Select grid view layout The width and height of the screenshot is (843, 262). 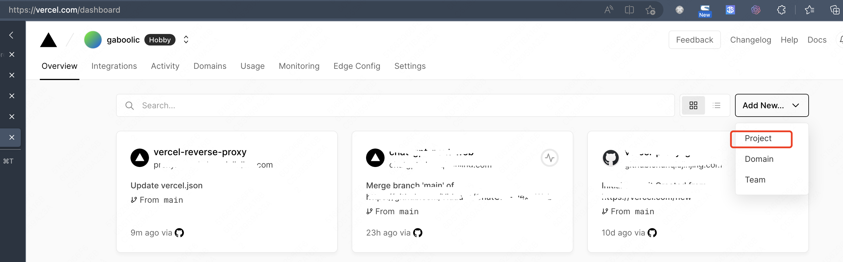pyautogui.click(x=693, y=105)
